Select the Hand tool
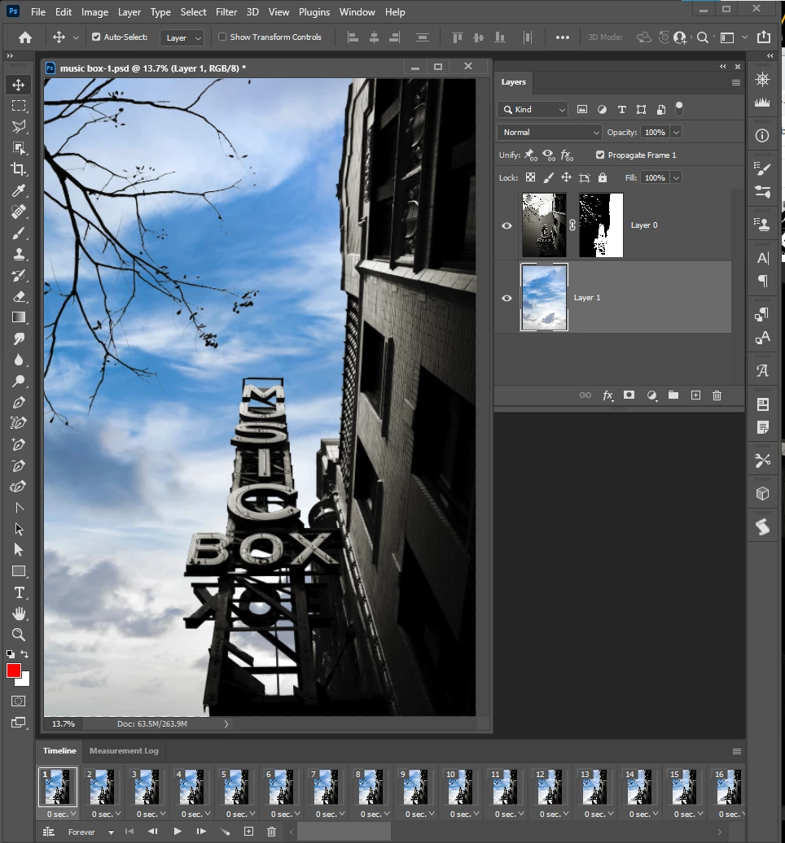 [x=18, y=614]
